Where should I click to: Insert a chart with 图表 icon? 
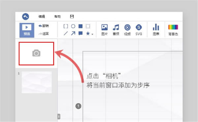point(156,30)
